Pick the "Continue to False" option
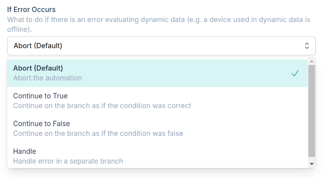Screen dimensions: 324x179 pos(41,124)
